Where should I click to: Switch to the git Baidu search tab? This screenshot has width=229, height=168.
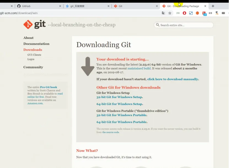coord(87,6)
